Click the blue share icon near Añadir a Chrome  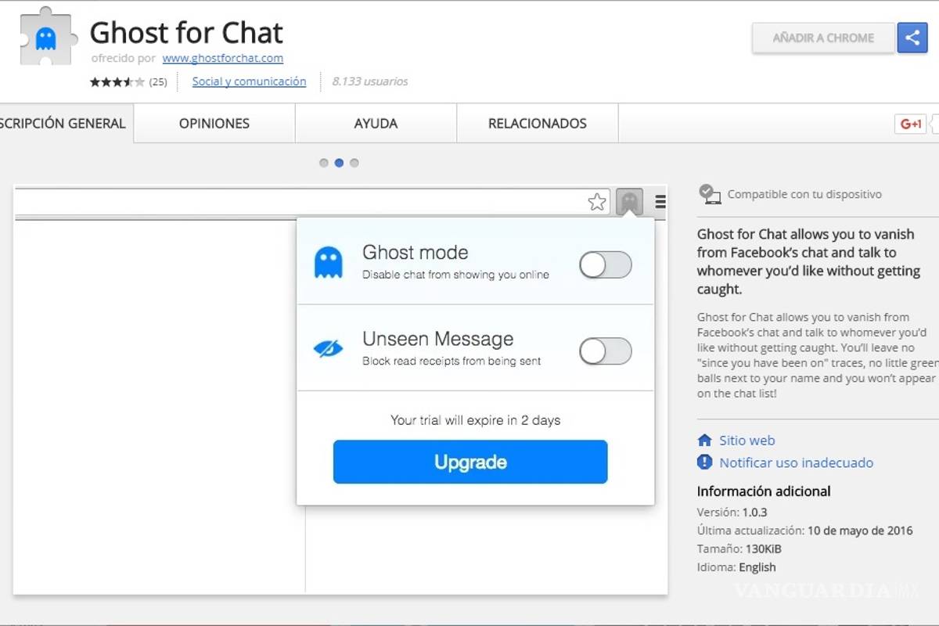click(912, 37)
